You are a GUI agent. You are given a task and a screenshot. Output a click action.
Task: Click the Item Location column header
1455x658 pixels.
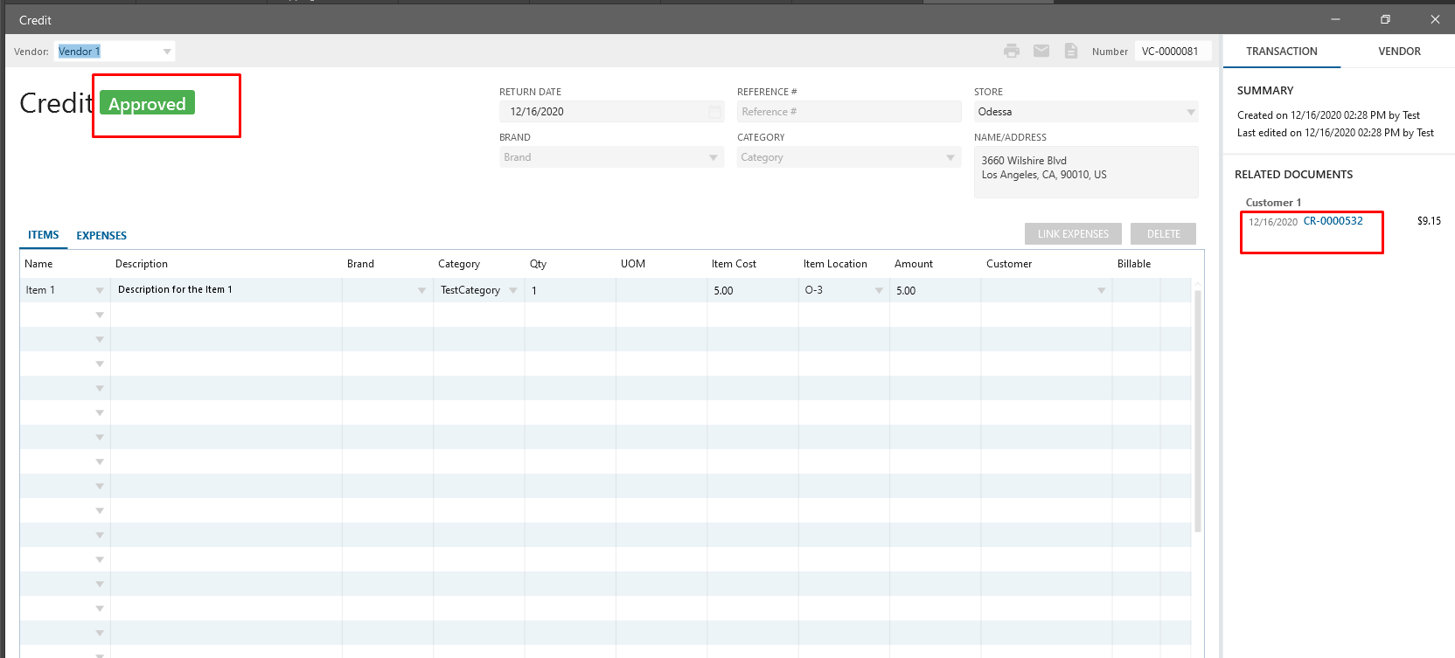[835, 264]
